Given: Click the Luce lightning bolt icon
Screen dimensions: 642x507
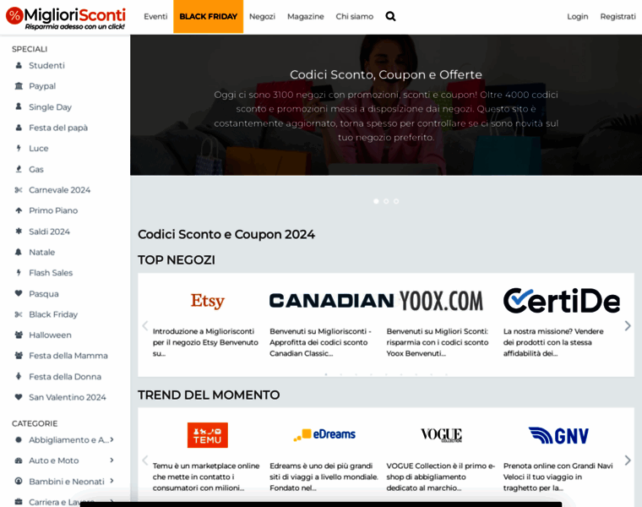Looking at the screenshot, I should (x=19, y=148).
